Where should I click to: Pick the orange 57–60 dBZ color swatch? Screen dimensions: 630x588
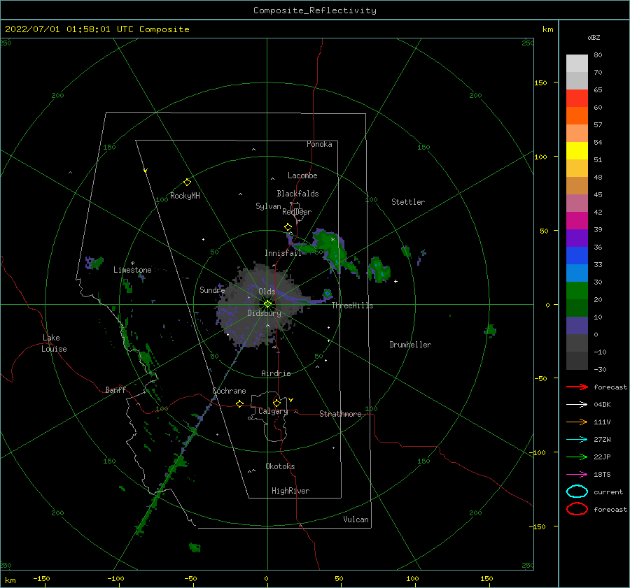(x=577, y=116)
